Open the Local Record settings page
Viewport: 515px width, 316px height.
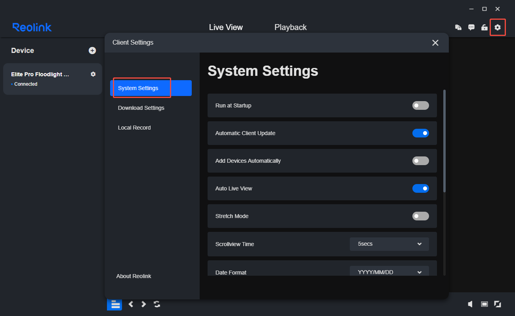click(x=134, y=127)
